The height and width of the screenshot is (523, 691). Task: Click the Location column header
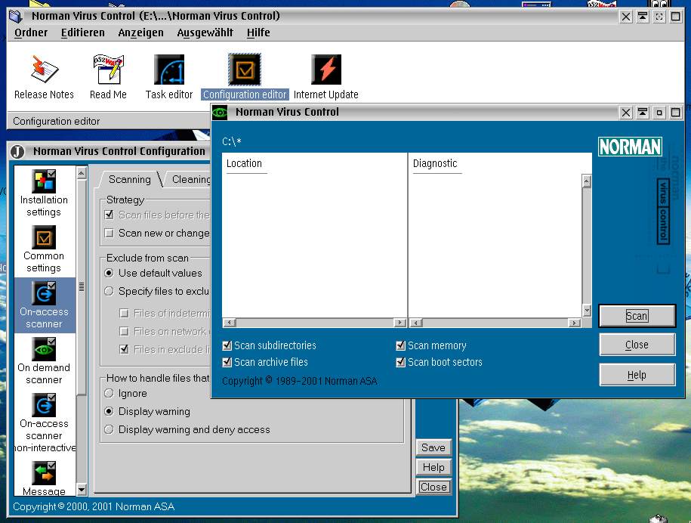[244, 163]
